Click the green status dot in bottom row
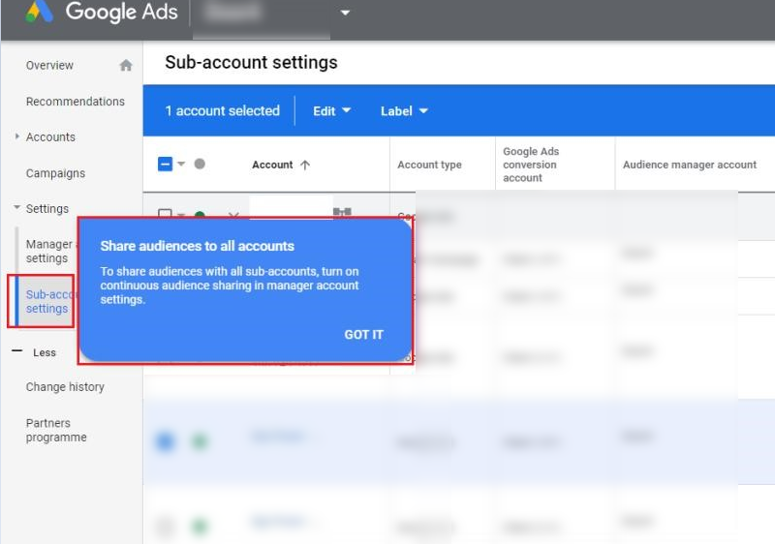The image size is (775, 544). (200, 527)
